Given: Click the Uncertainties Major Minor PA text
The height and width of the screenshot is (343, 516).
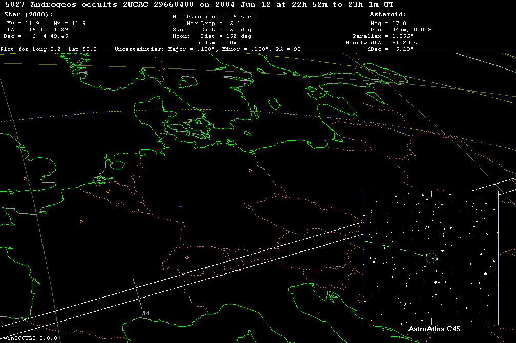Looking at the screenshot, I should click(207, 49).
